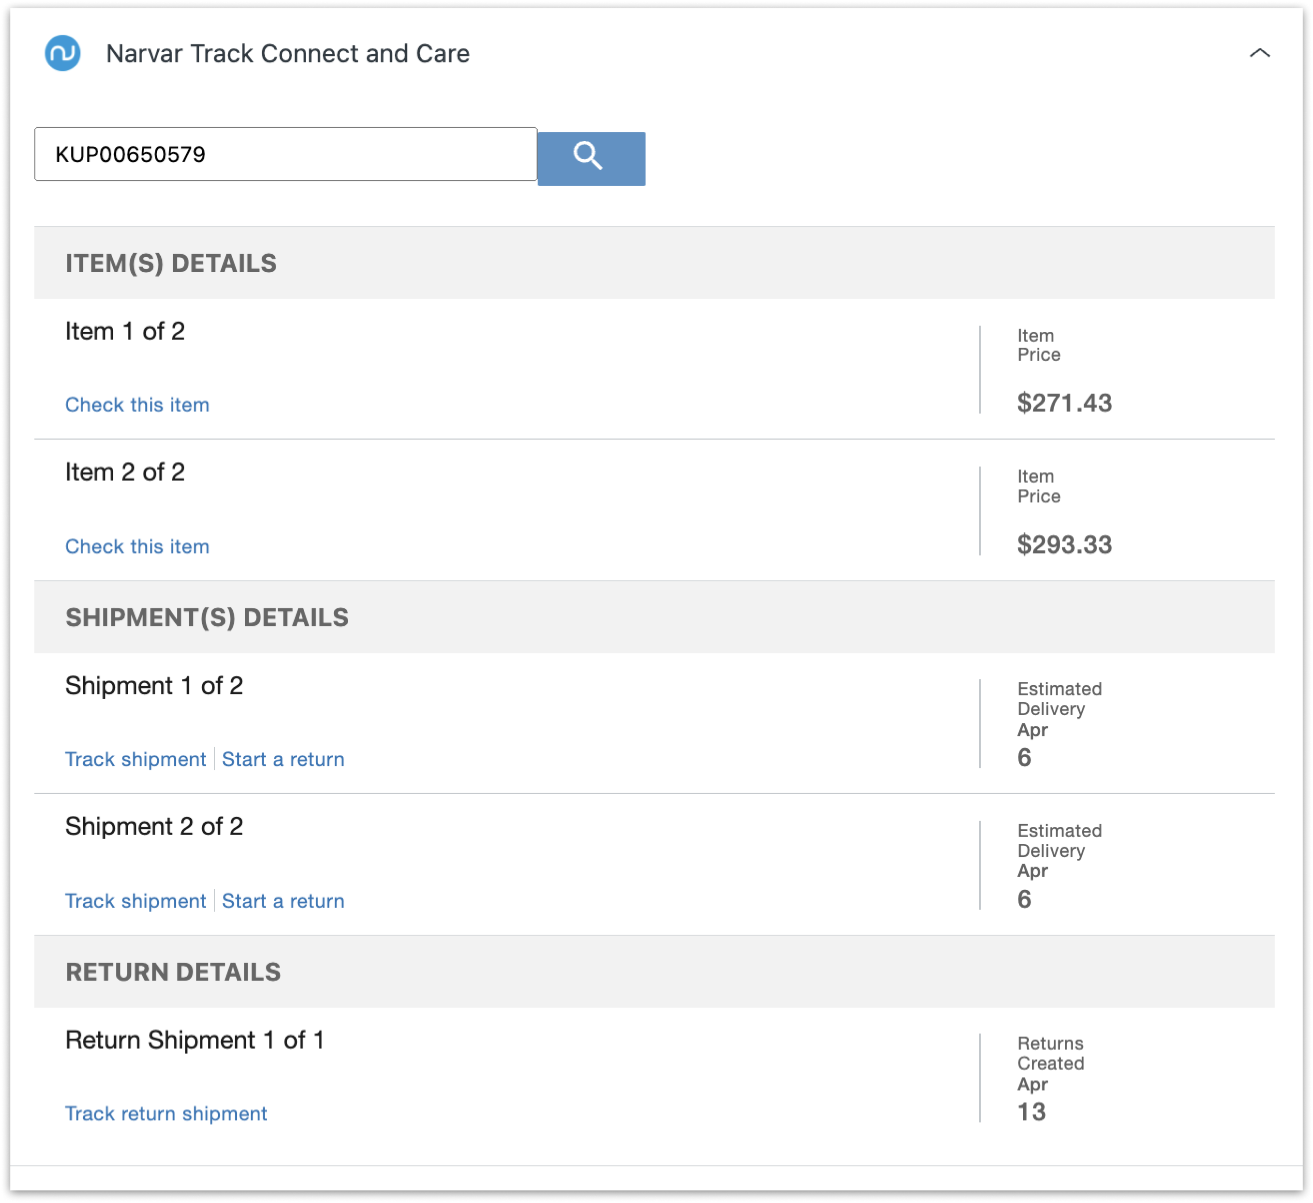Image resolution: width=1313 pixels, height=1203 pixels.
Task: Click the $293.33 item price
Action: tap(1064, 545)
